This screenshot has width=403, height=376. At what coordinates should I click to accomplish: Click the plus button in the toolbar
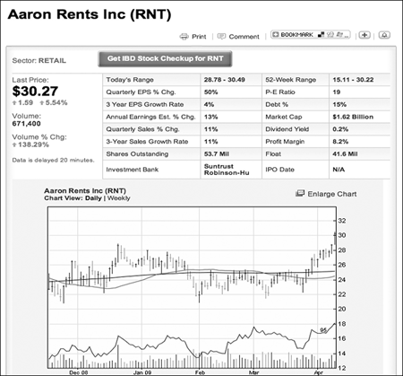point(364,35)
